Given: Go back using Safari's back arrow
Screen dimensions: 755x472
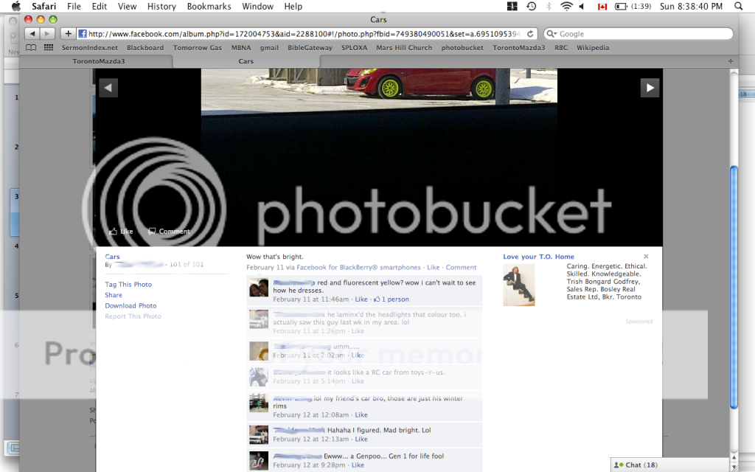Looking at the screenshot, I should point(32,34).
